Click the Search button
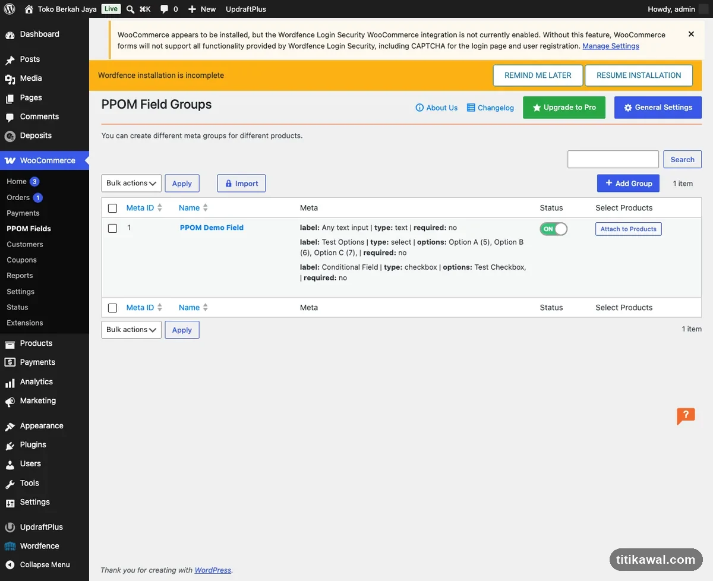This screenshot has height=581, width=713. pyautogui.click(x=683, y=160)
